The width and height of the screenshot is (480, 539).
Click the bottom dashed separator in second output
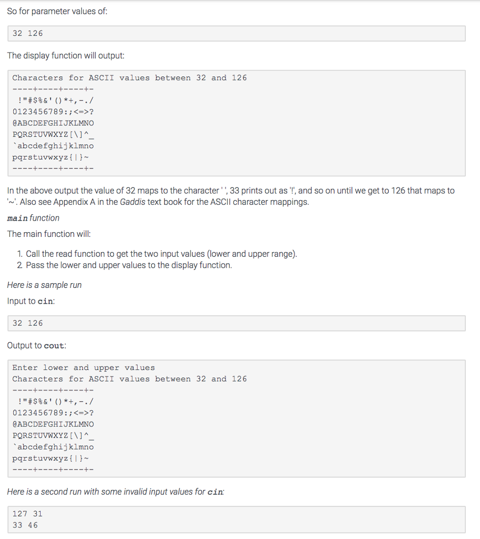click(x=53, y=469)
